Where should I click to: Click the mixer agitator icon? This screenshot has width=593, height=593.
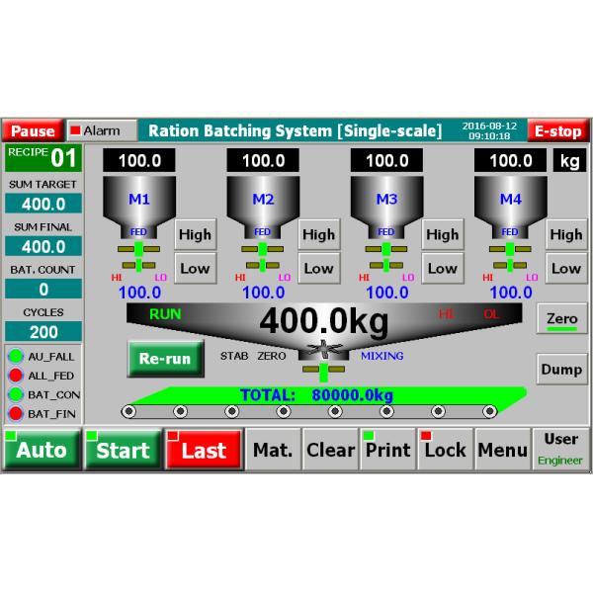click(x=324, y=350)
